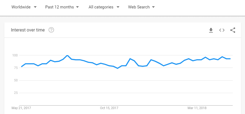Image resolution: width=245 pixels, height=114 pixels.
Task: Expand the Web Search type dropdown
Action: pyautogui.click(x=141, y=7)
